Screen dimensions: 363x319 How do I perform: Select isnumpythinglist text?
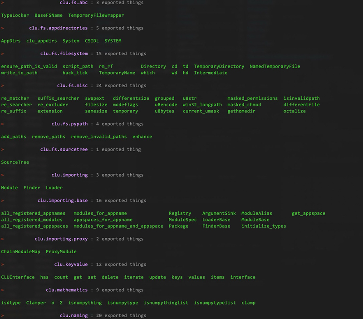click(x=166, y=303)
